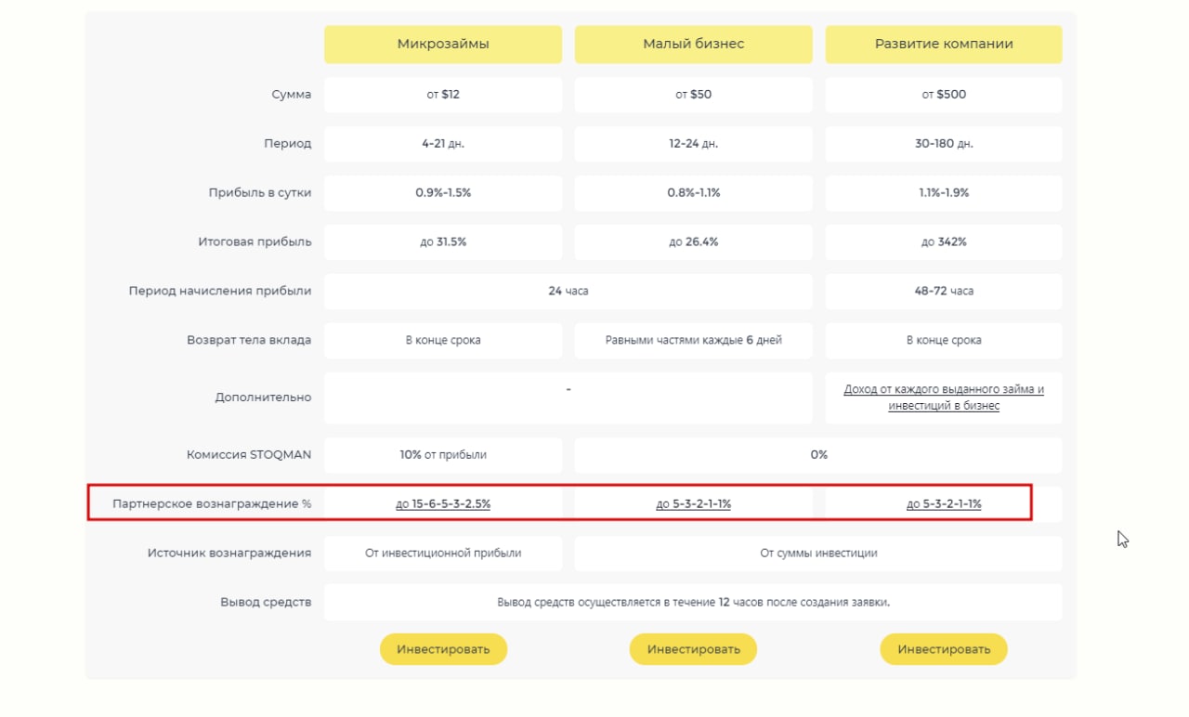
Task: Click the '48-72 часа' accrual period cell
Action: 944,292
